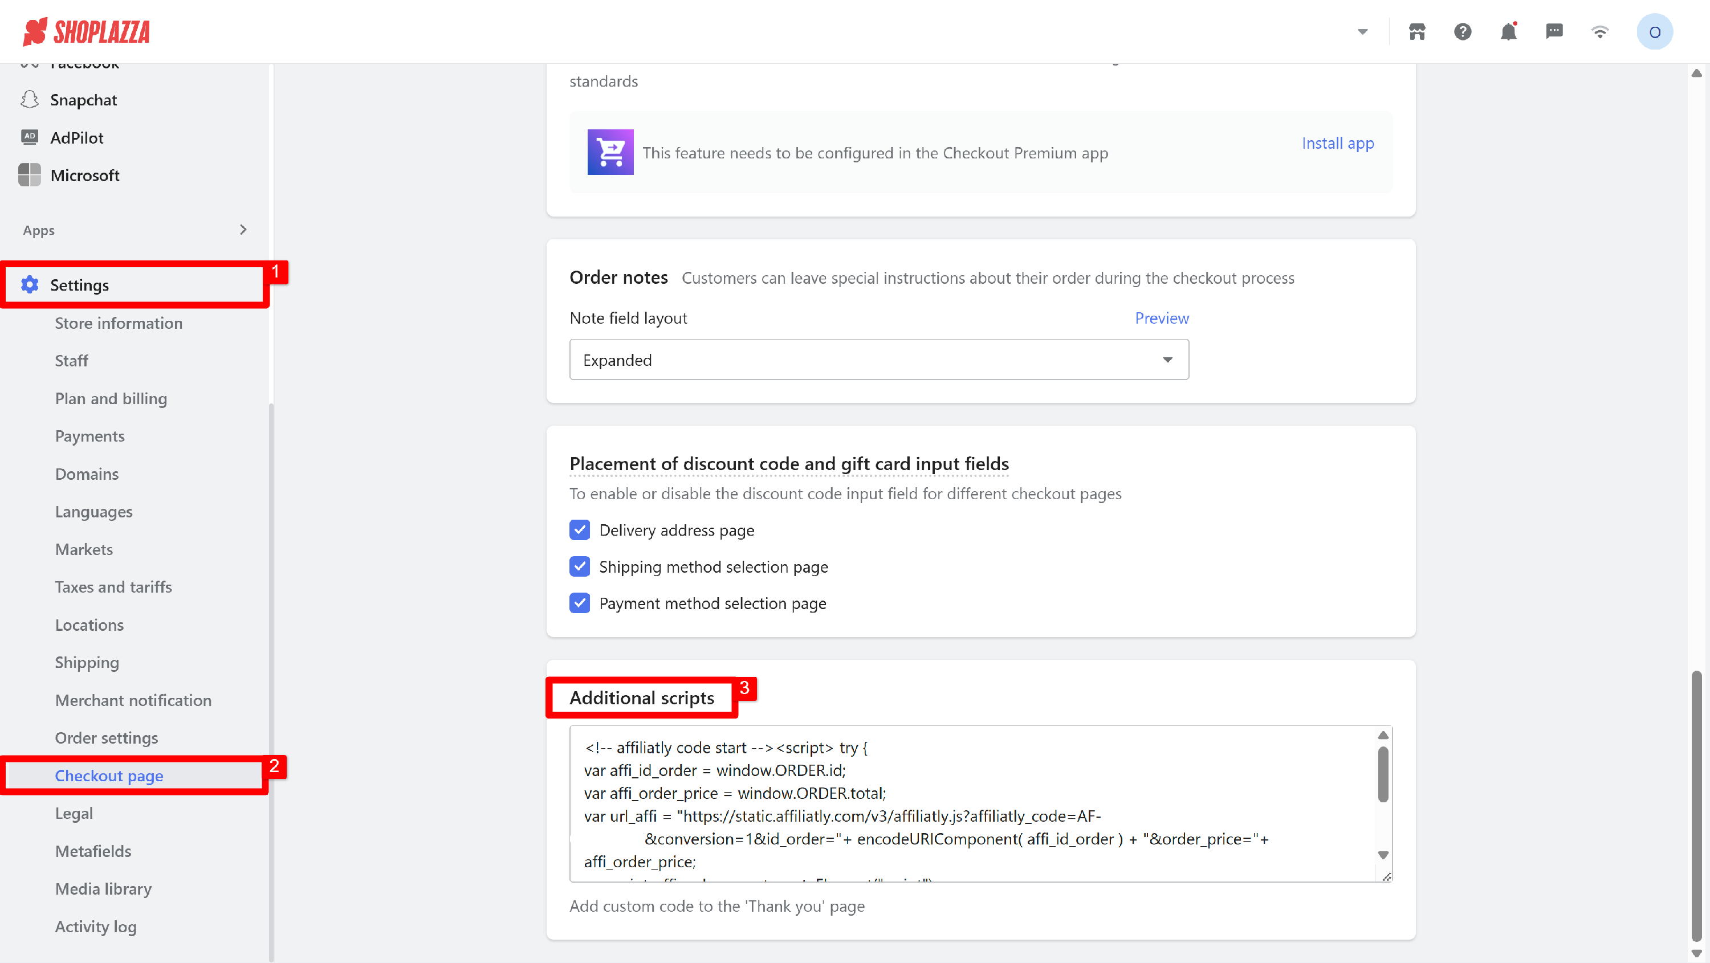Open the help question mark icon
The image size is (1710, 963).
point(1463,31)
